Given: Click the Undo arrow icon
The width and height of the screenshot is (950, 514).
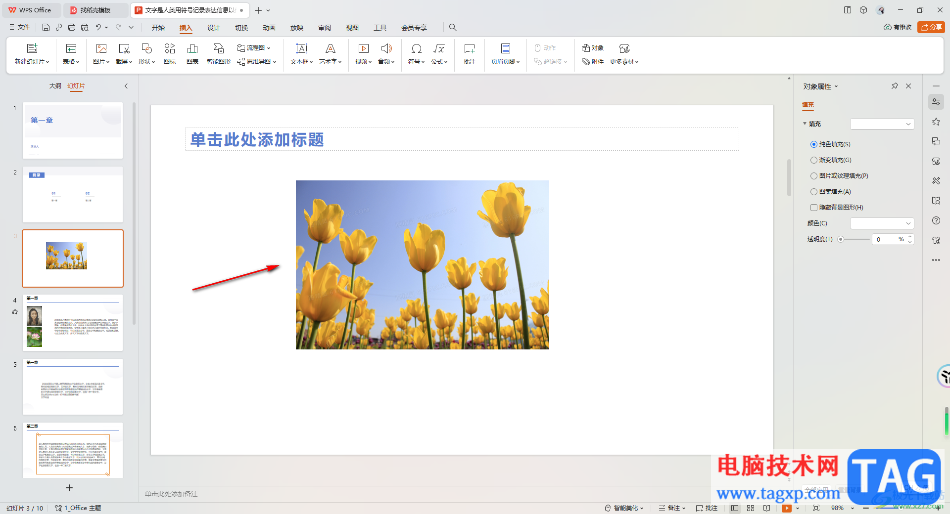Looking at the screenshot, I should coord(98,28).
